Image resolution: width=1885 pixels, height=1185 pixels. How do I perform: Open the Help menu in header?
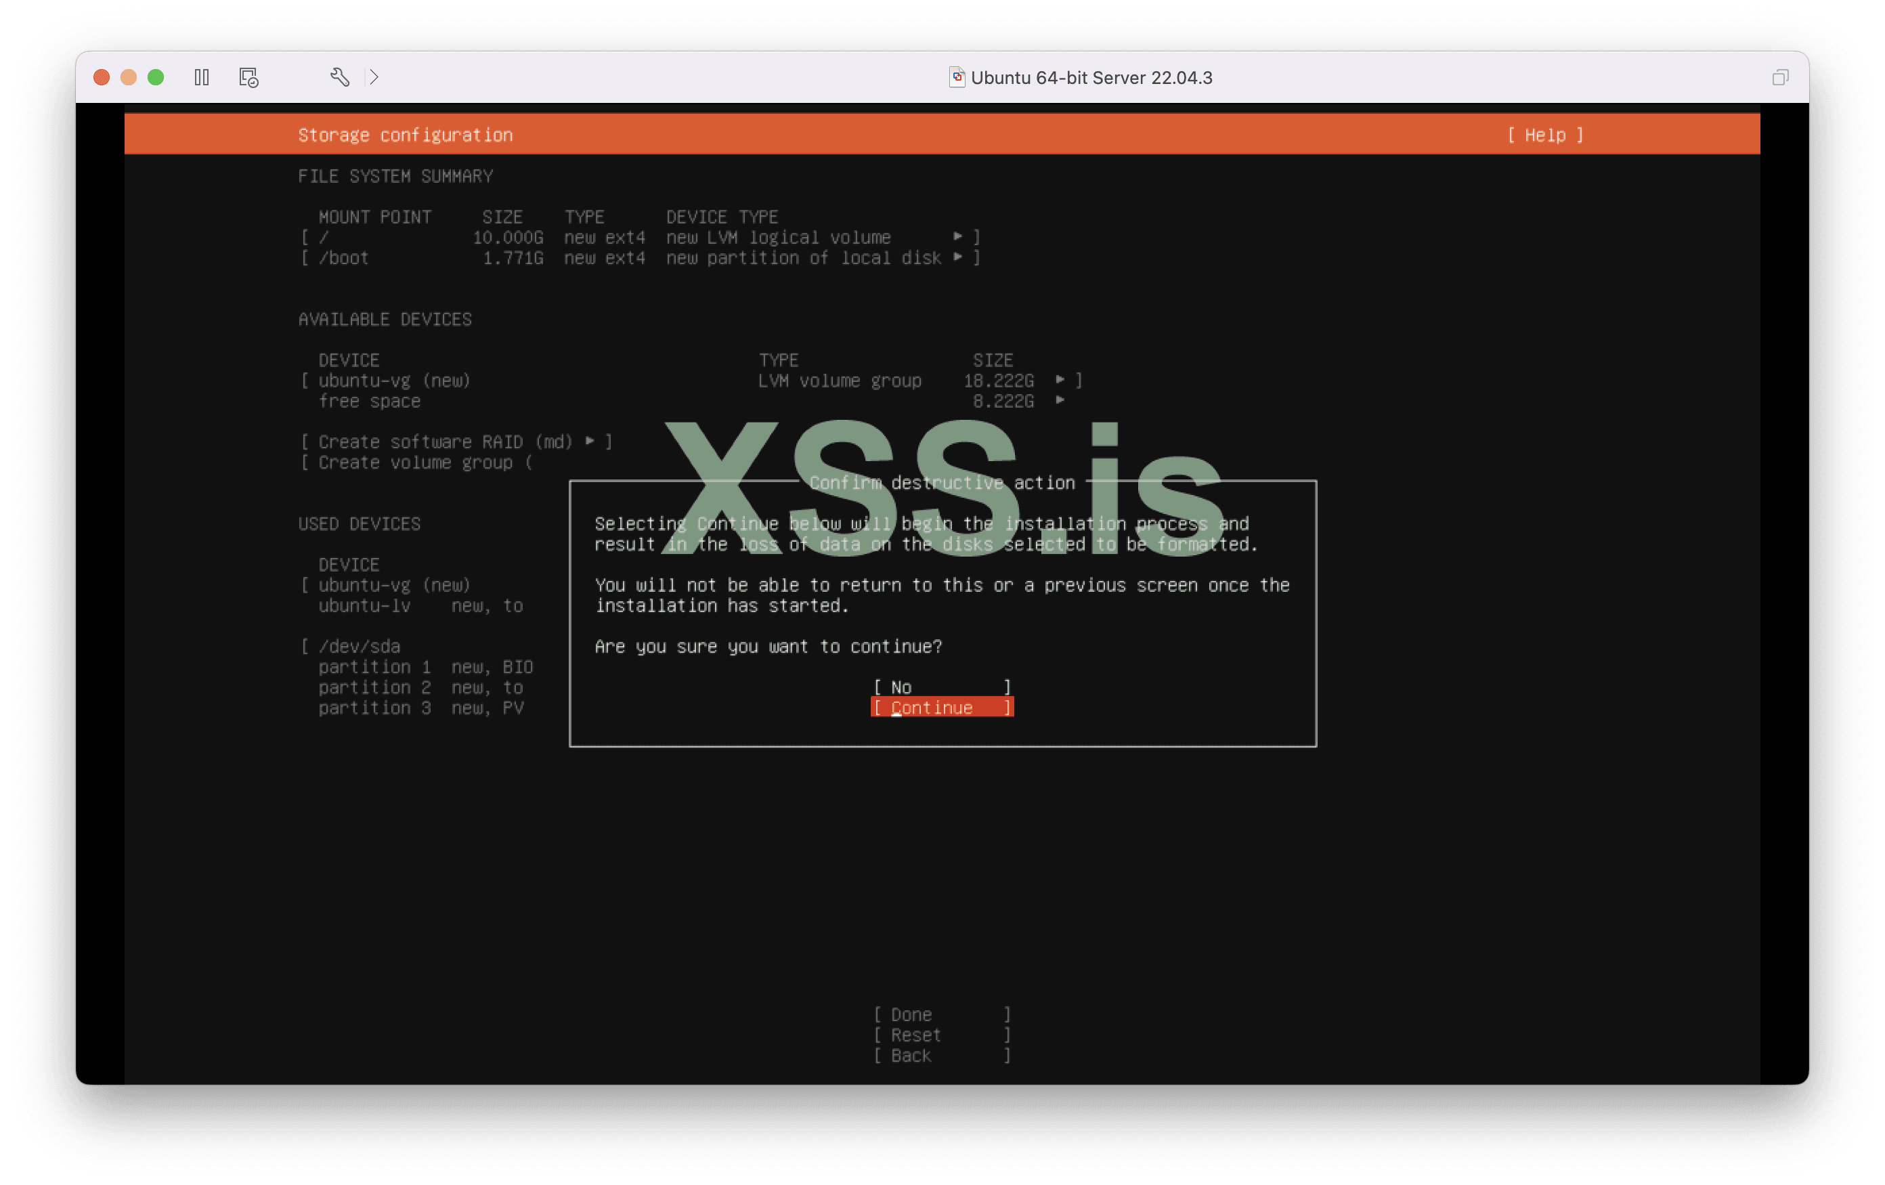tap(1545, 135)
